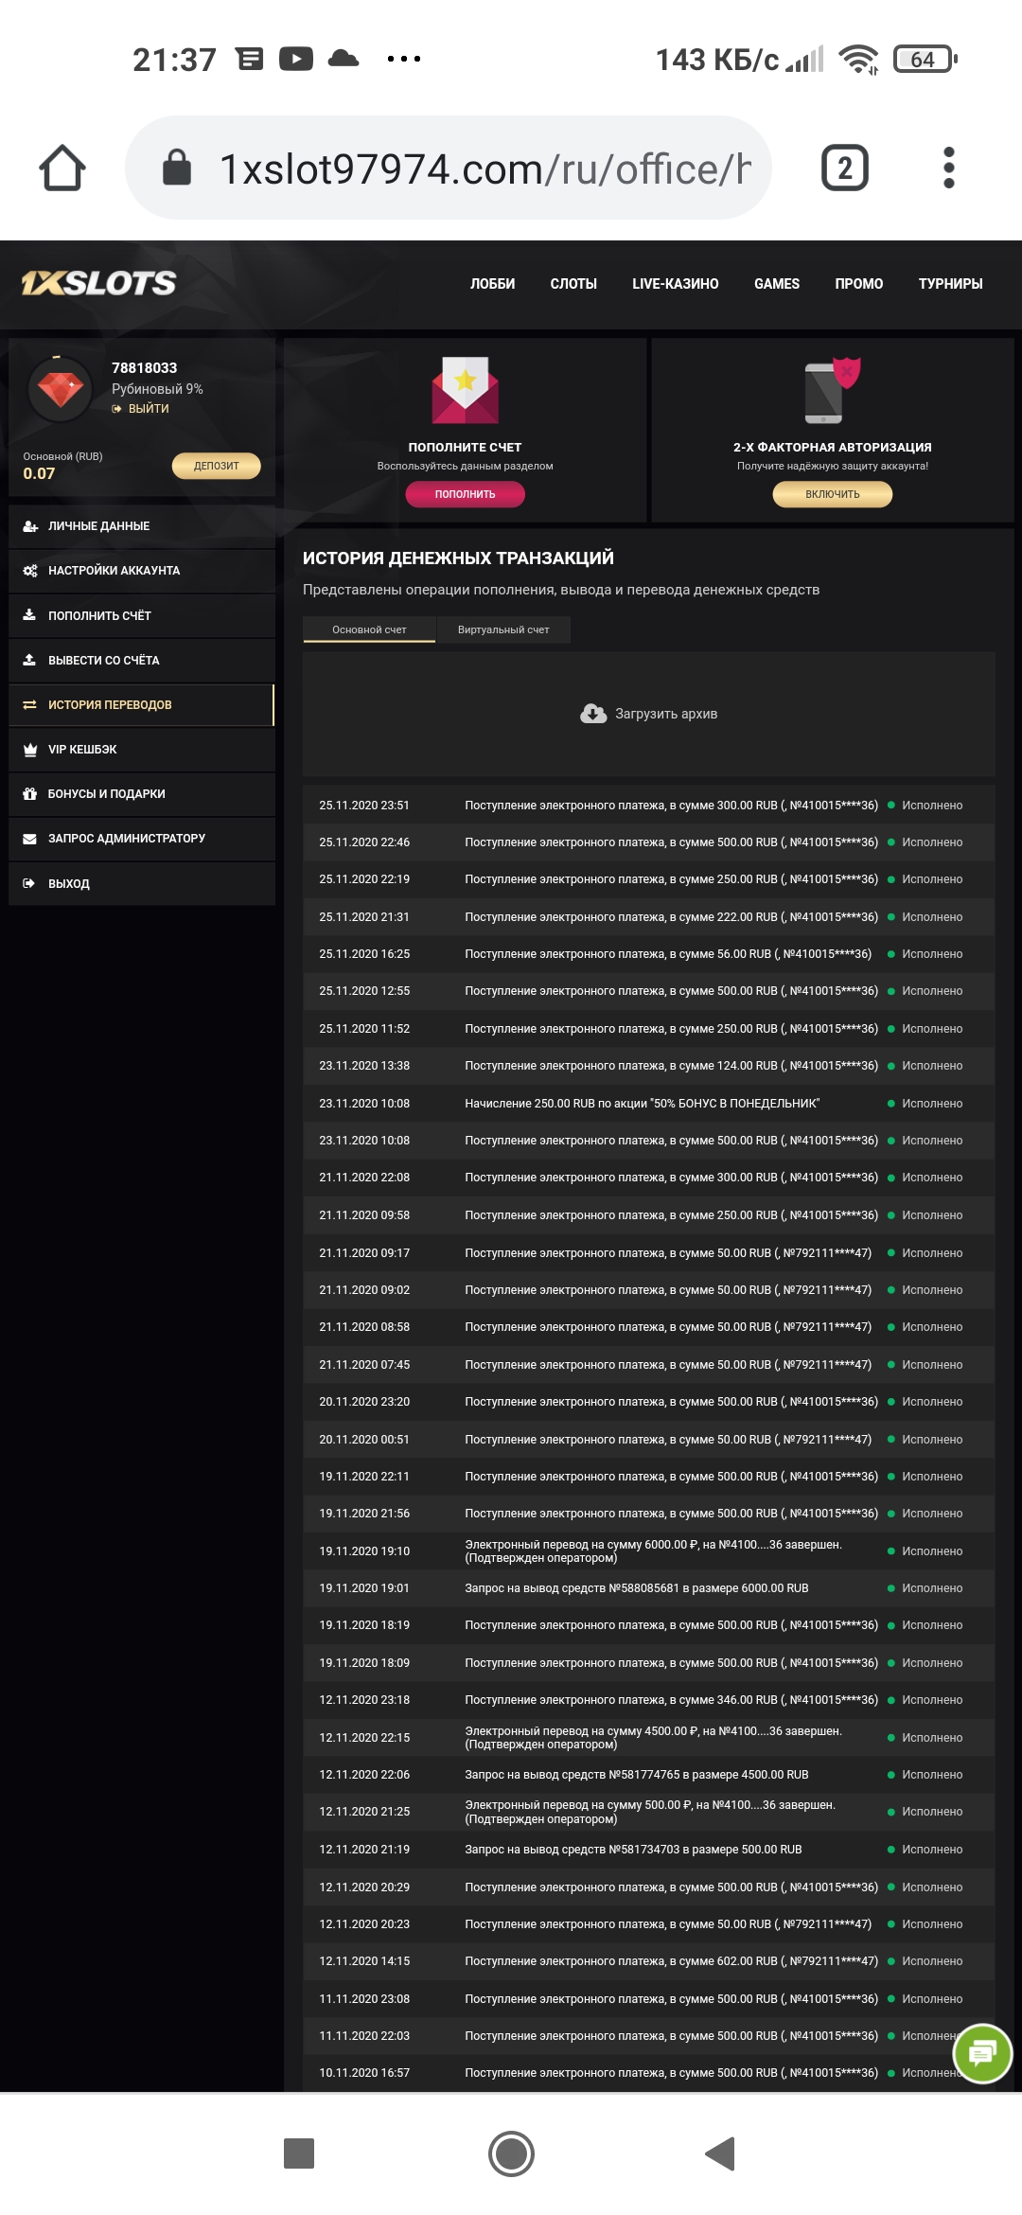
Task: Open ВЫВЕСТИ СО СЧЁТА in the sidebar
Action: click(142, 661)
